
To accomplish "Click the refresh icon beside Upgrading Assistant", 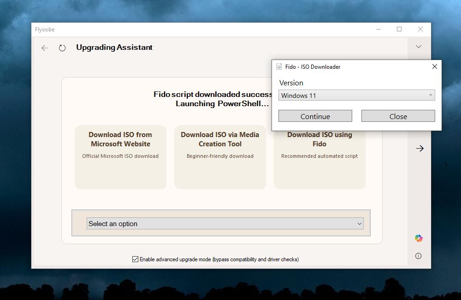I will pyautogui.click(x=62, y=48).
